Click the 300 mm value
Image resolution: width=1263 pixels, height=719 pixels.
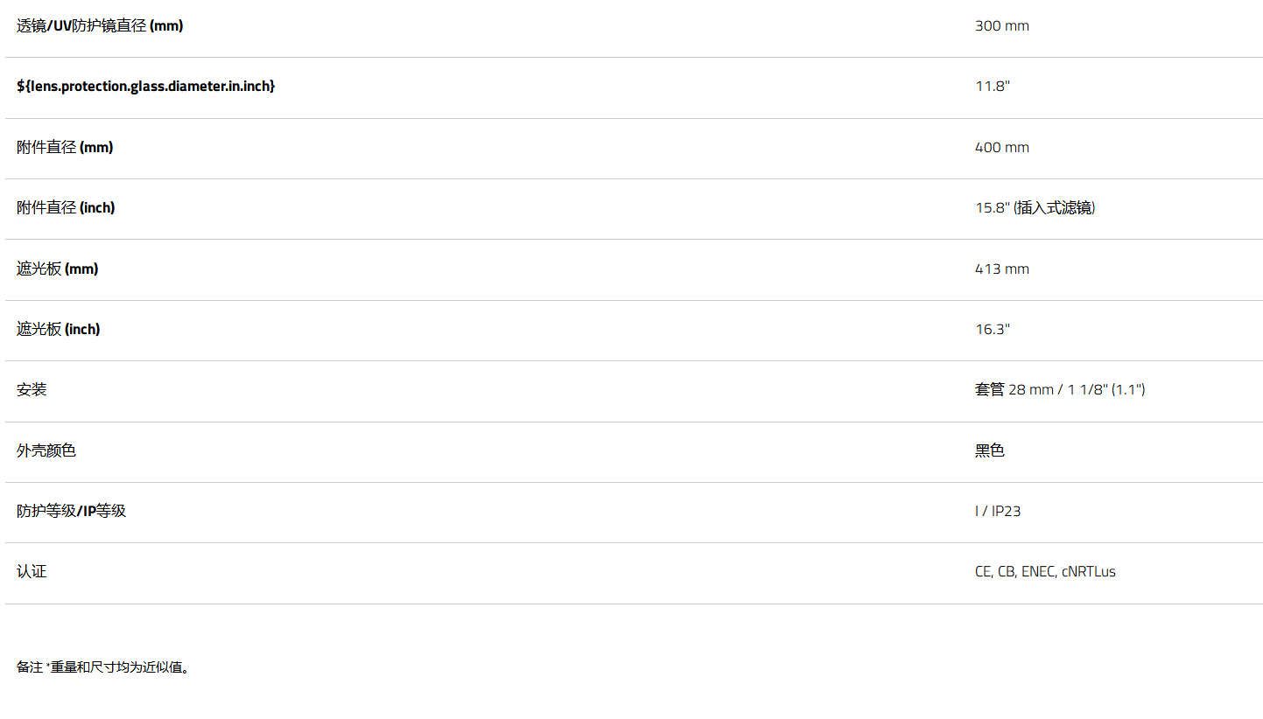(1002, 26)
